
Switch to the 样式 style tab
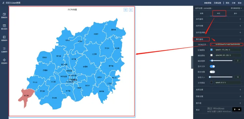[219, 13]
